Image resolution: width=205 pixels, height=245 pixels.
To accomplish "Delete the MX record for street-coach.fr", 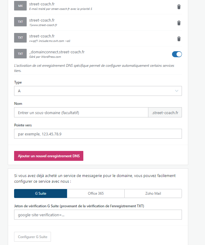I will click(x=179, y=7).
